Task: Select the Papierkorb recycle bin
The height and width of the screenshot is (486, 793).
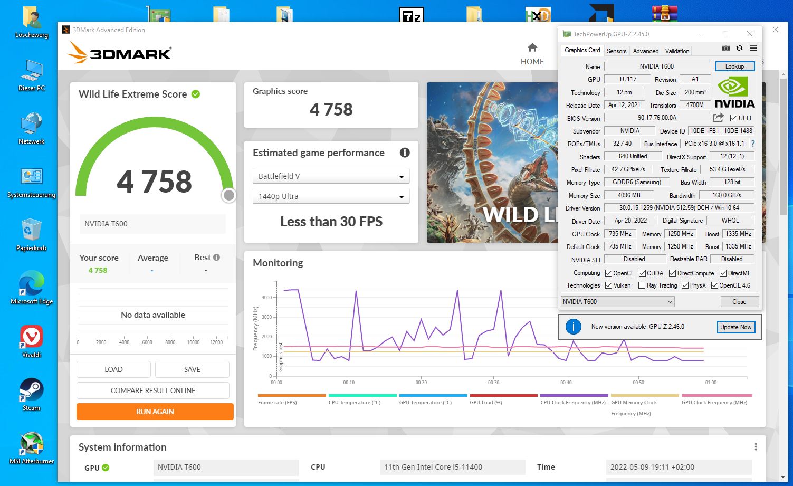Action: click(32, 235)
